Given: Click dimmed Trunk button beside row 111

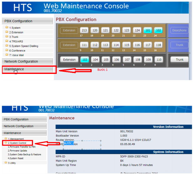Looking at the screenshot, I should coord(179,45).
